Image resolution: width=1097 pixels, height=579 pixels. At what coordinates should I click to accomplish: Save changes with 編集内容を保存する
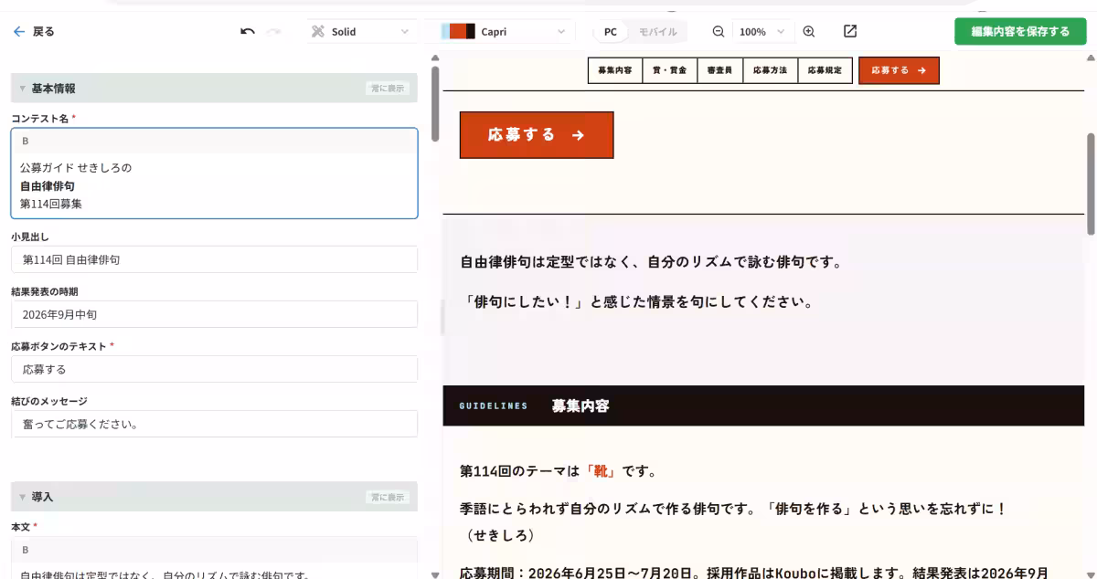(1020, 31)
